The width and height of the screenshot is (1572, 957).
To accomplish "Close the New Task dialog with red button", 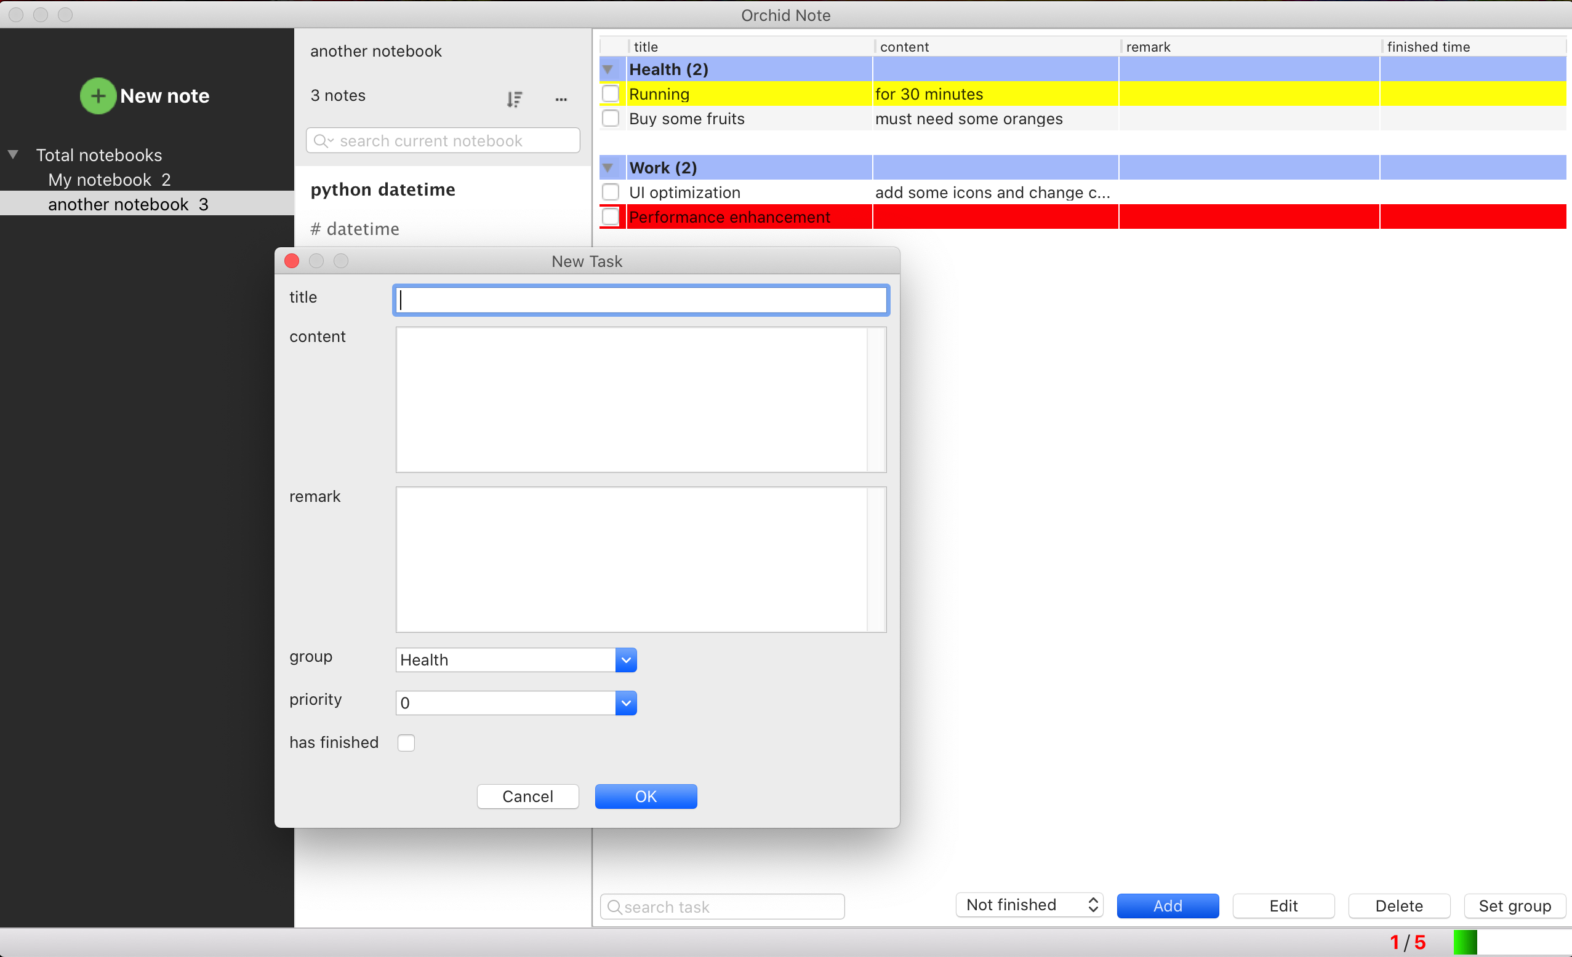I will [292, 261].
